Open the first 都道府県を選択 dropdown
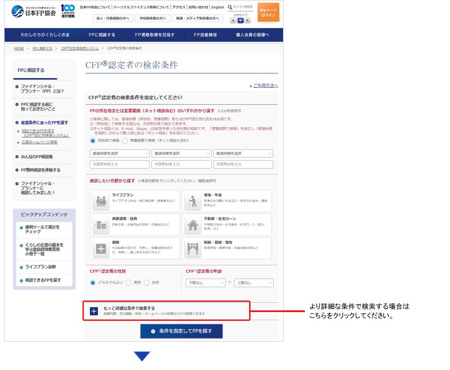450x370 pixels. [x=120, y=154]
